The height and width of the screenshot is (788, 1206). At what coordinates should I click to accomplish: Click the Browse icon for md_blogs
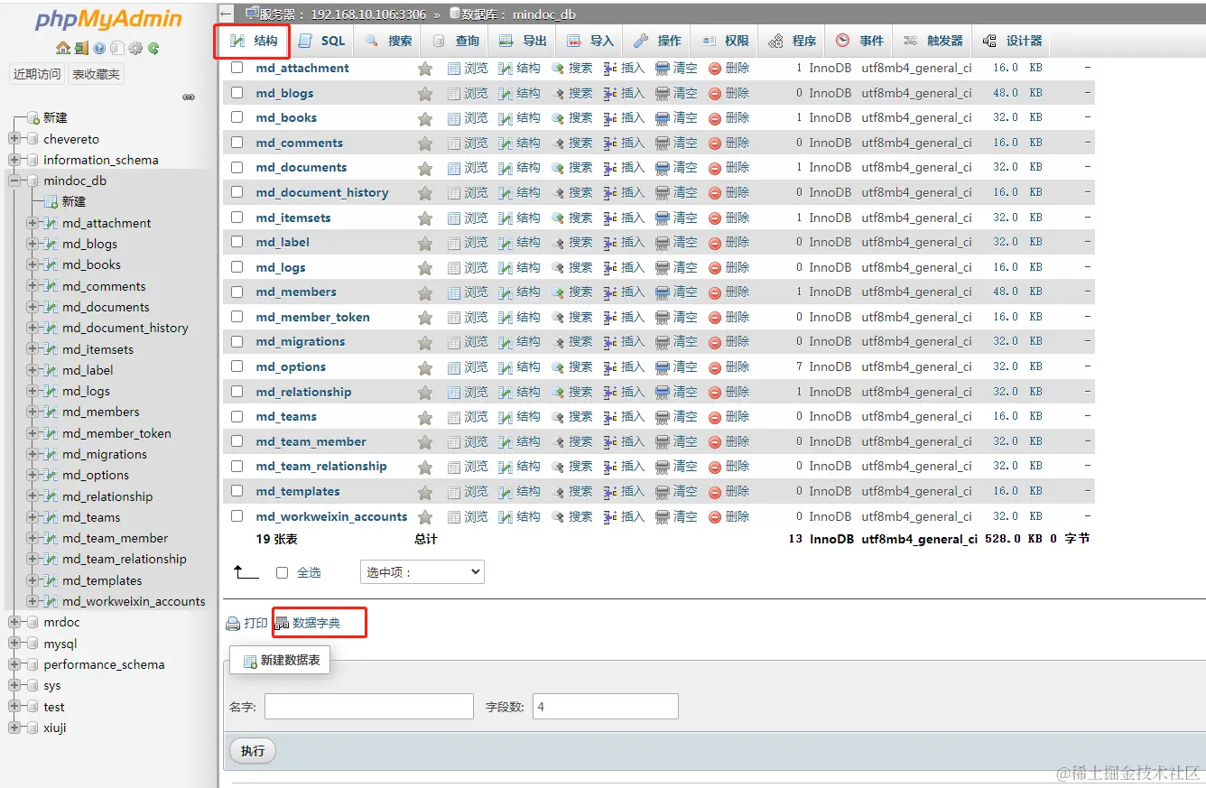click(x=454, y=93)
